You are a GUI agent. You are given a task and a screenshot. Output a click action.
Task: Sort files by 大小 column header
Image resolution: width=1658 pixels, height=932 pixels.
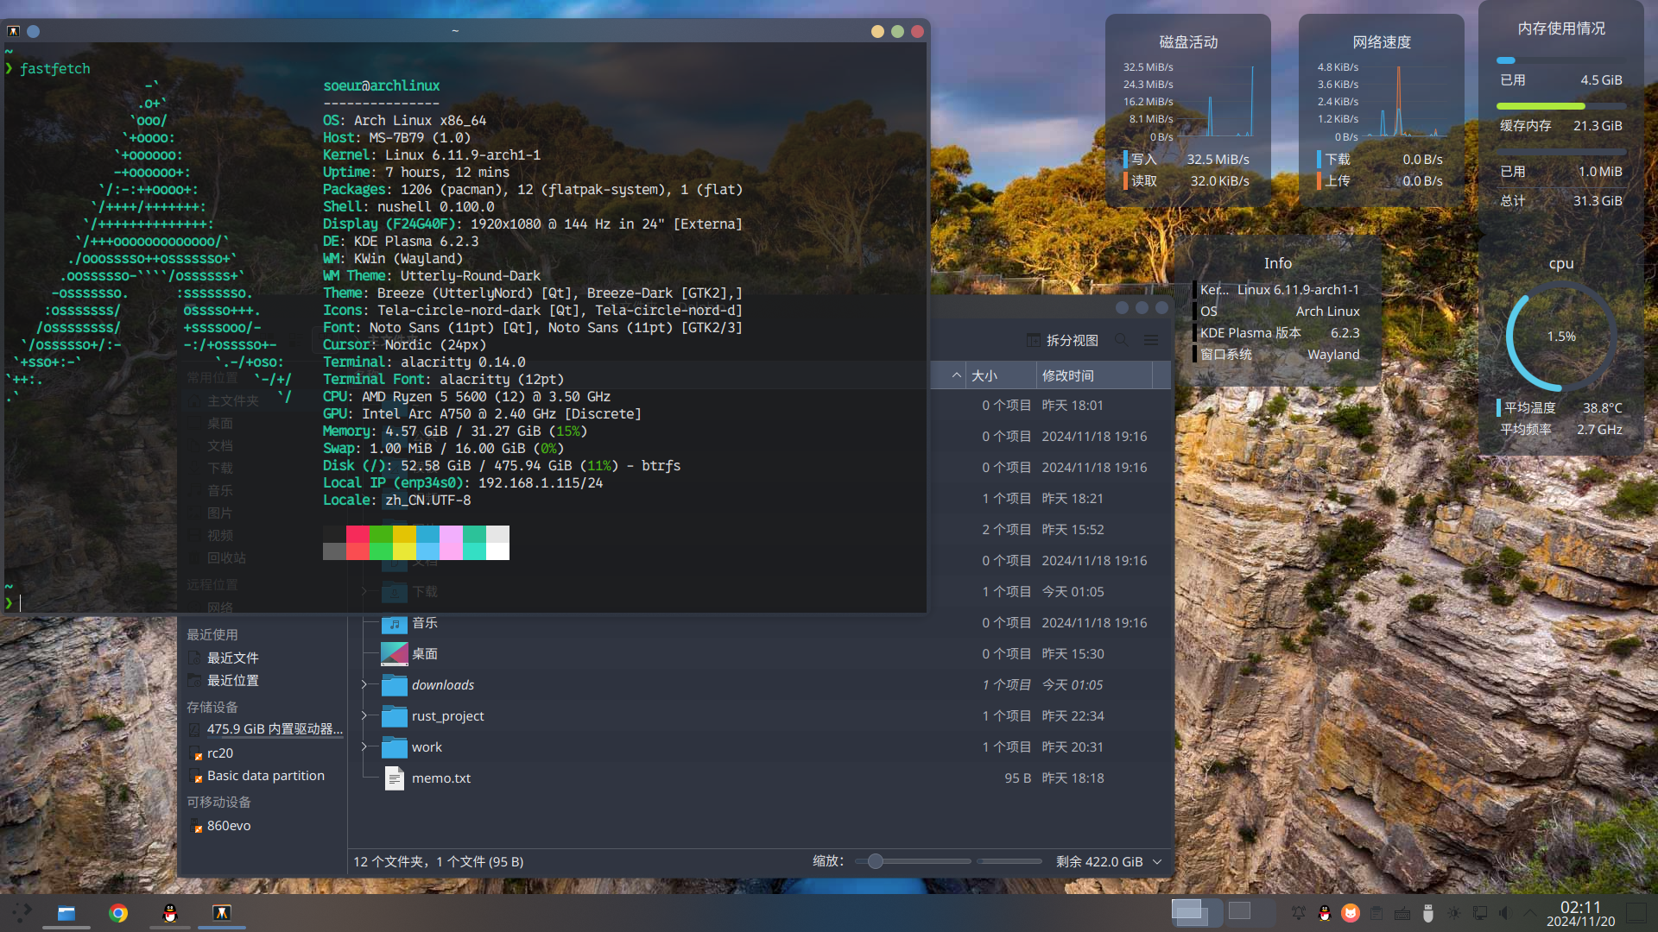[984, 375]
